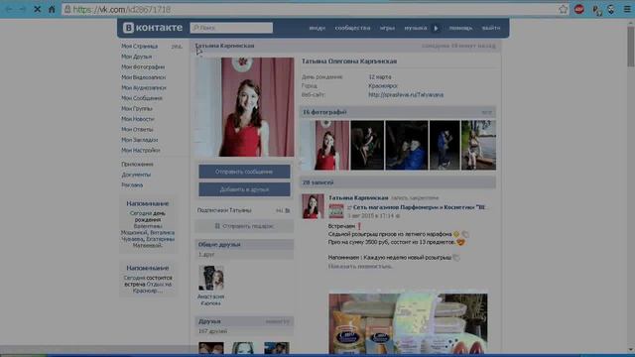Click Татьяна Карпинская post author name
635x357 pixels.
[358, 198]
